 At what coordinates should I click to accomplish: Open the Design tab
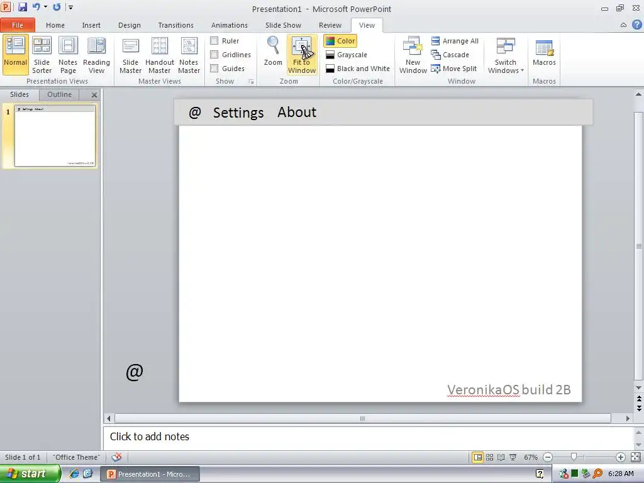coord(130,25)
